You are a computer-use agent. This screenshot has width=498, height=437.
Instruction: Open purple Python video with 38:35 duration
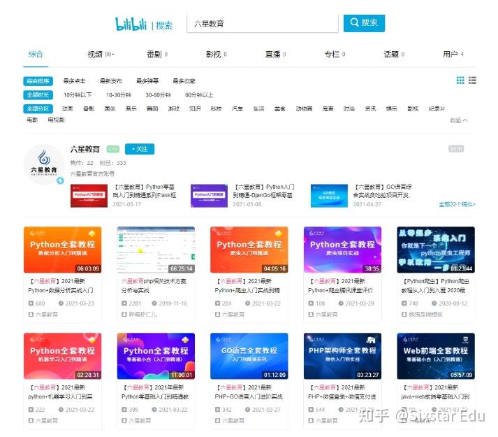tap(342, 250)
